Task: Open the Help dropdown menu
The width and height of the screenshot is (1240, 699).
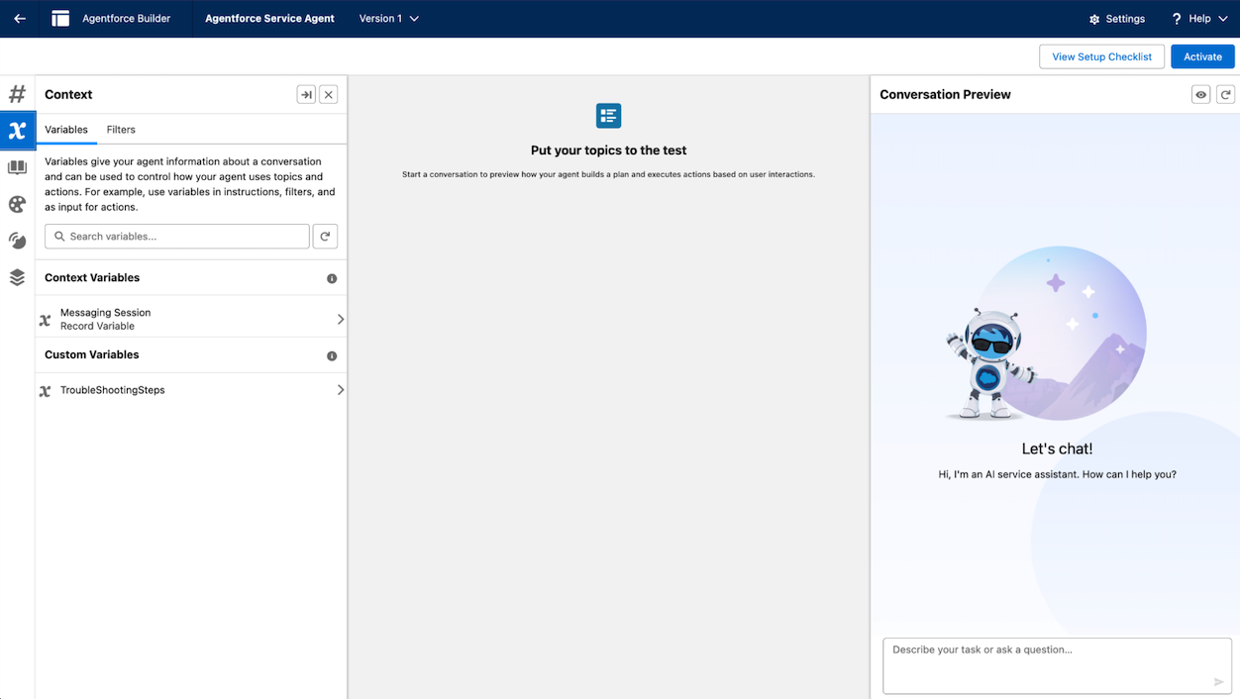Action: coord(1199,19)
